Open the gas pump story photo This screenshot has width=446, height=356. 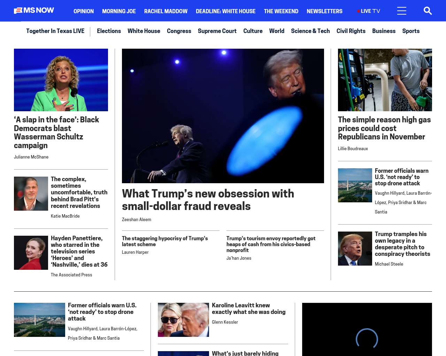[385, 80]
